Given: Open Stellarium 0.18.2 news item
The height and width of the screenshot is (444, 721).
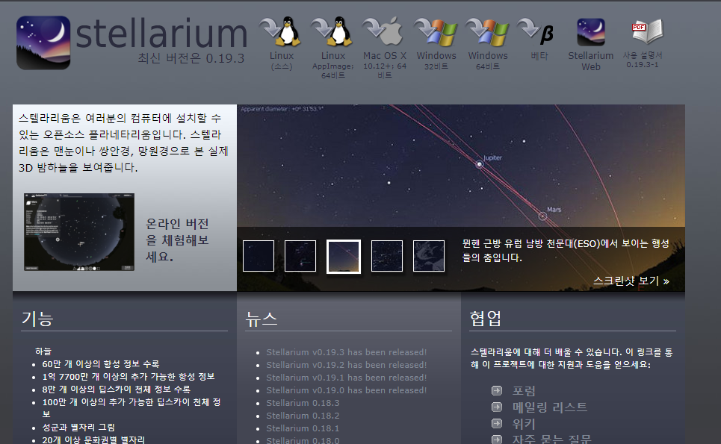Looking at the screenshot, I should point(303,416).
